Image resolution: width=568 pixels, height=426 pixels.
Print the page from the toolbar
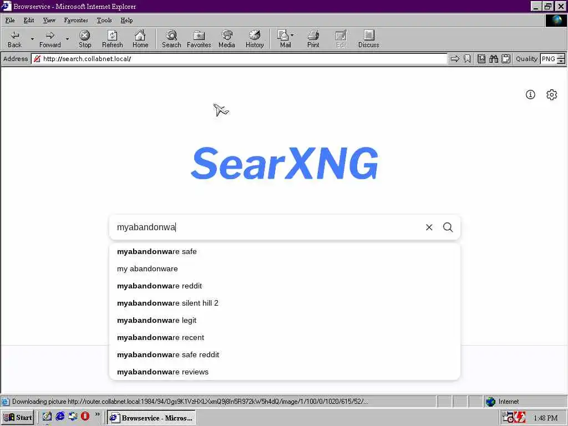313,39
